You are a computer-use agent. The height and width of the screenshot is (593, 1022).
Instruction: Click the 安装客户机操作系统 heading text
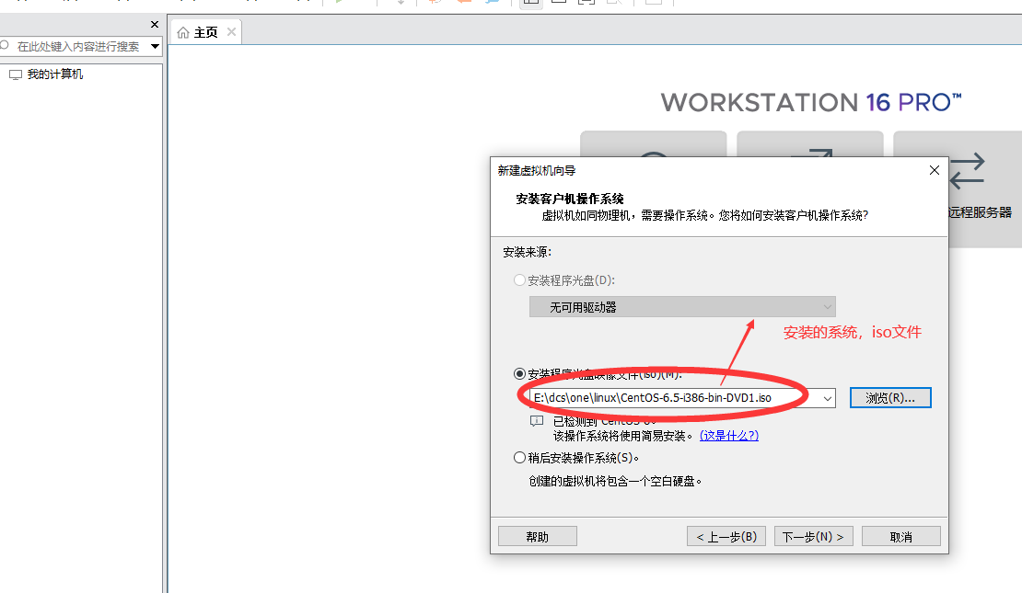coord(570,199)
